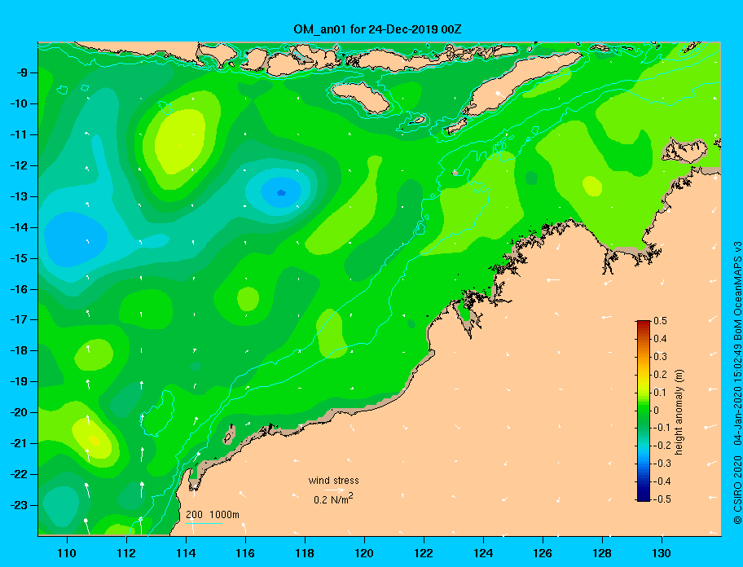Click colorbar tick label -0.5

(x=662, y=499)
